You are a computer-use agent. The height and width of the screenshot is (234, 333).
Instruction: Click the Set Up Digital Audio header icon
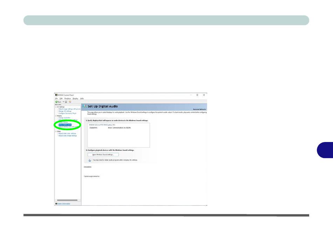point(85,106)
